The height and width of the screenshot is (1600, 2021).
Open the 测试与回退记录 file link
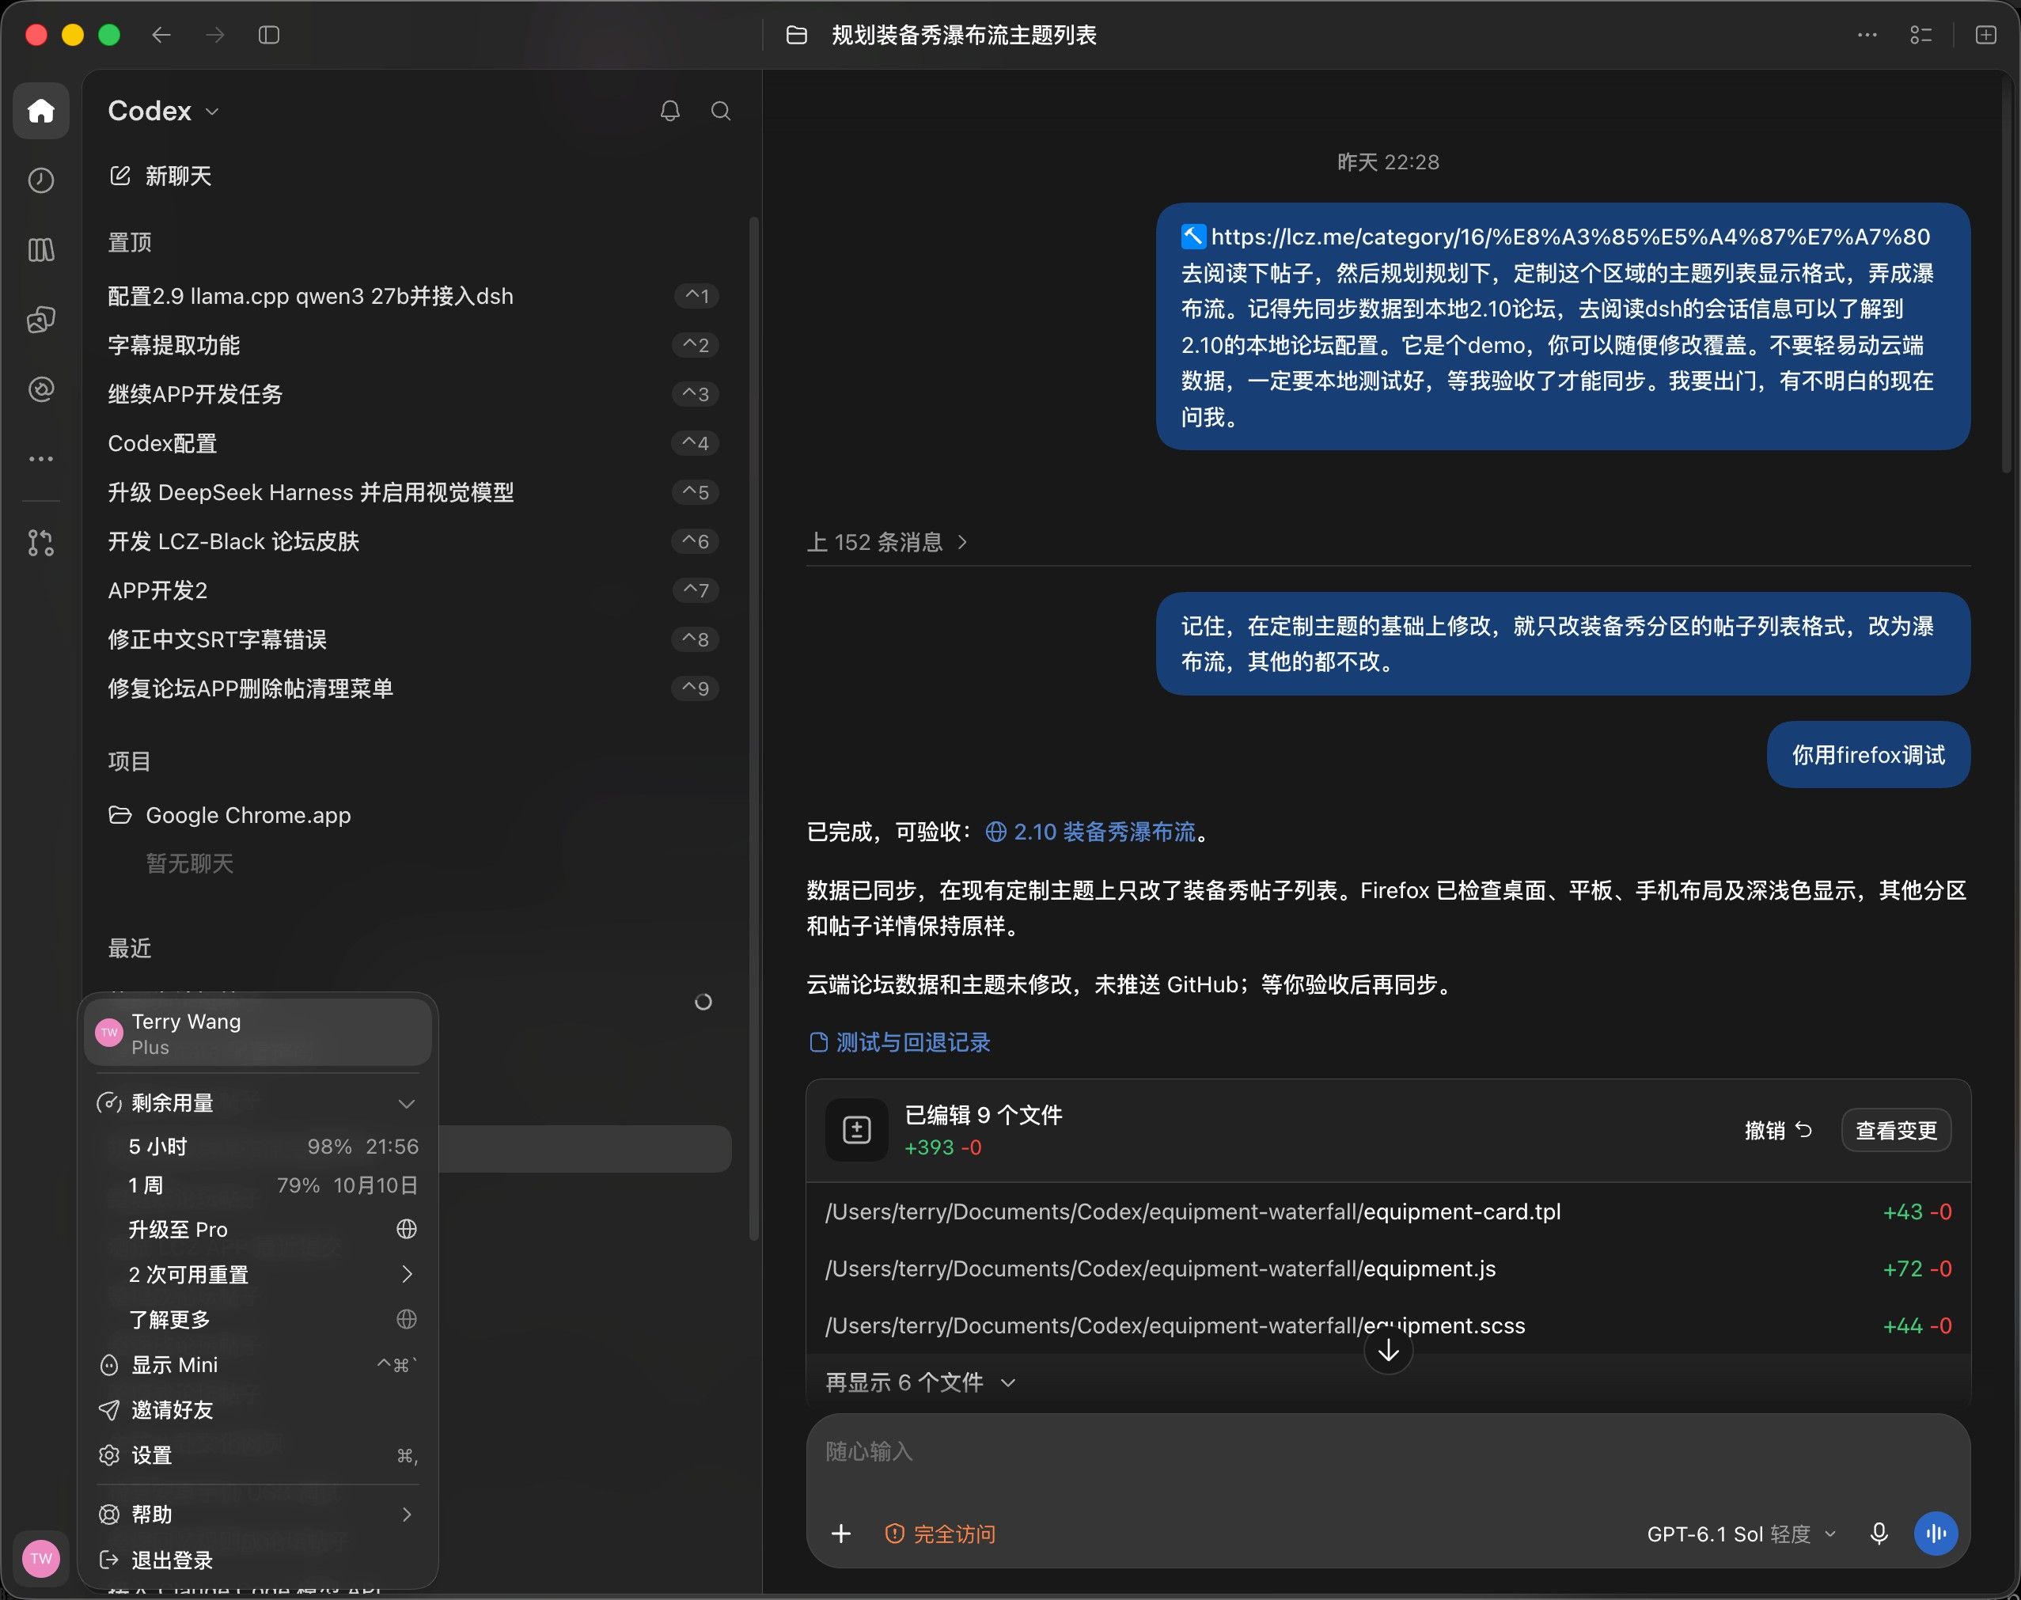(x=900, y=1043)
